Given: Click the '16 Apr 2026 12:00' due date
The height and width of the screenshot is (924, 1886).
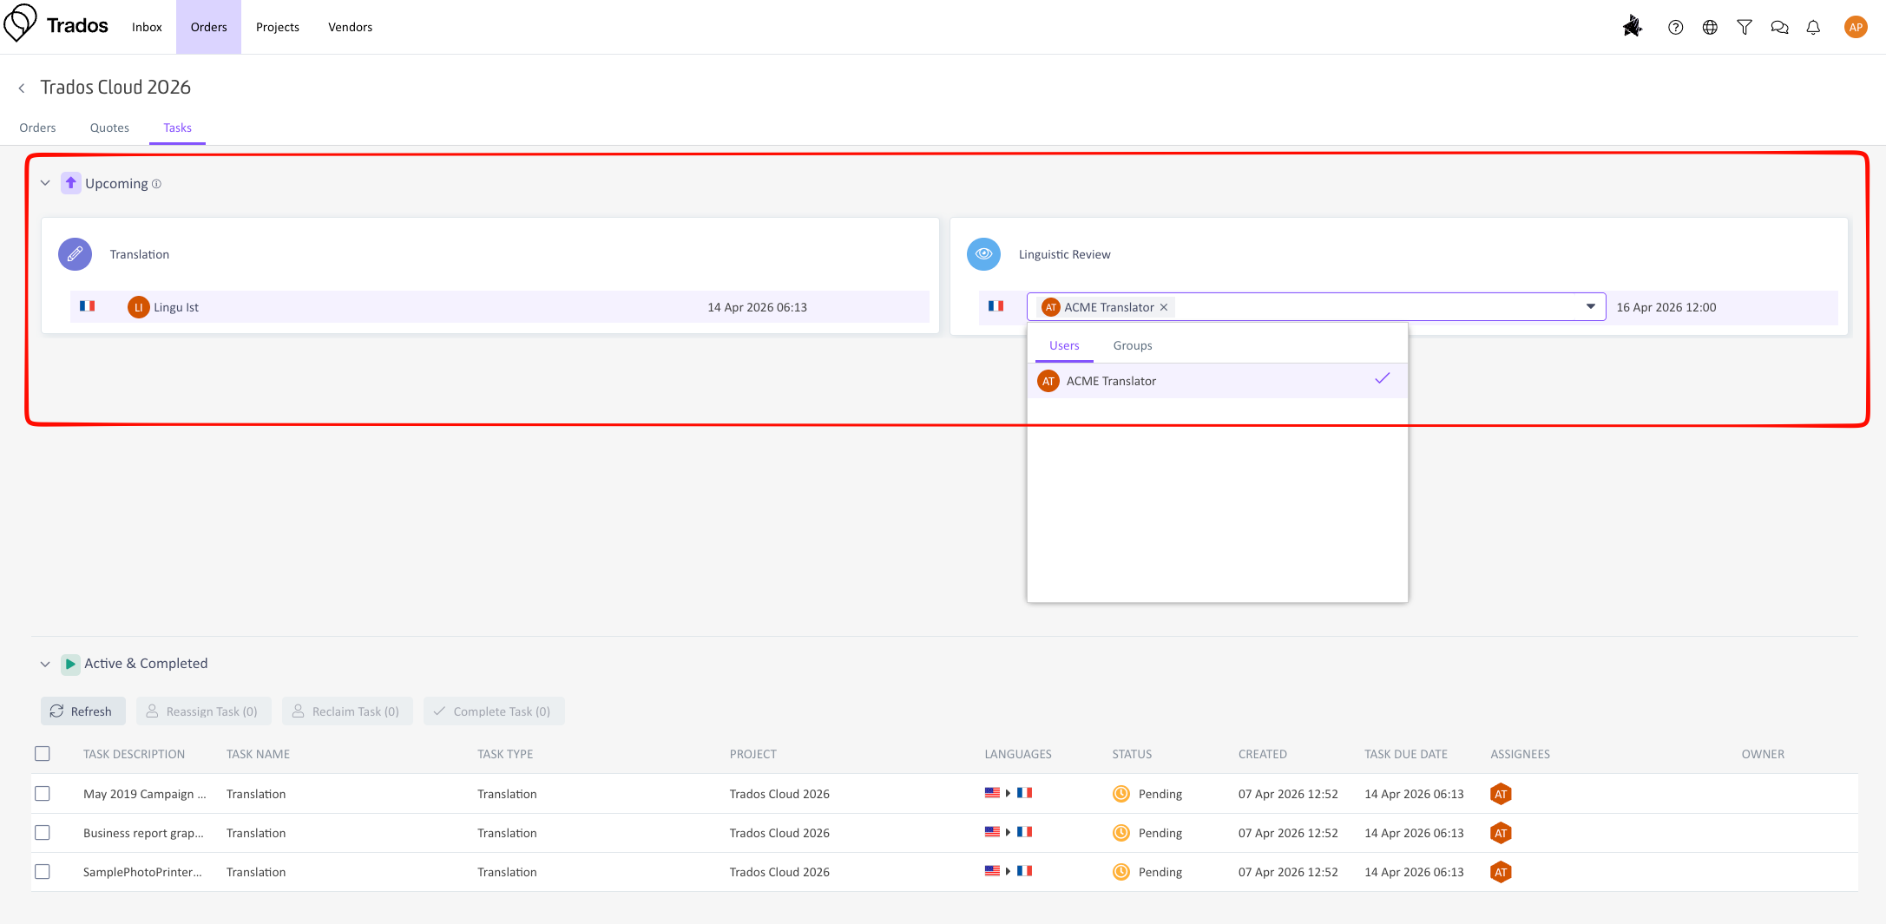Looking at the screenshot, I should 1666,307.
